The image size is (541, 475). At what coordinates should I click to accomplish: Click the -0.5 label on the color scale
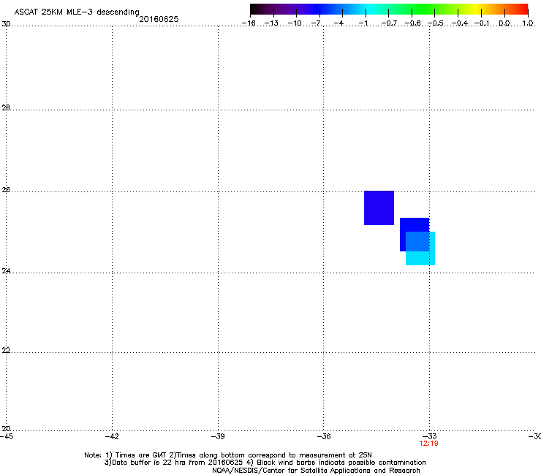[436, 23]
